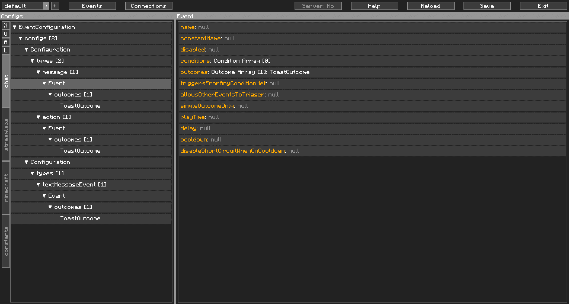Edit the constantName: null field

[x=373, y=38]
